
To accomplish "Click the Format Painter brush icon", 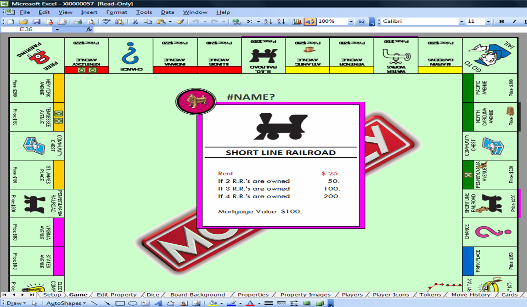I will point(180,22).
